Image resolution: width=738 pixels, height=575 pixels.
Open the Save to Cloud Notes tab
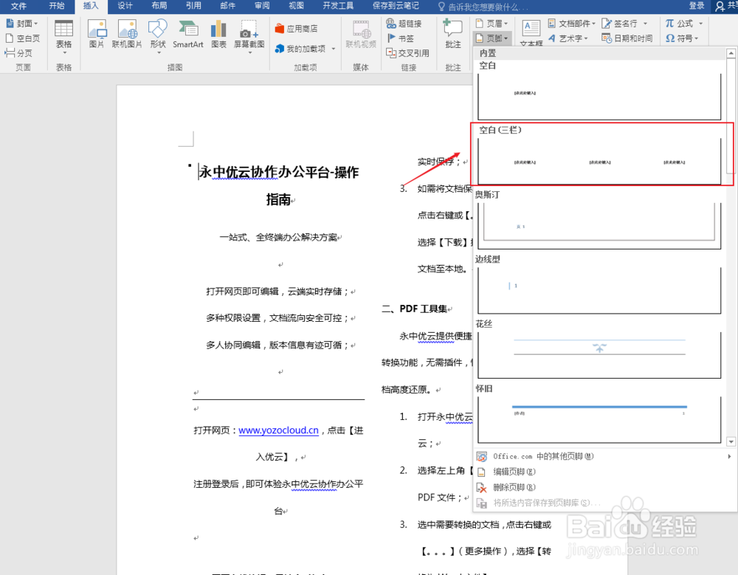(x=396, y=6)
